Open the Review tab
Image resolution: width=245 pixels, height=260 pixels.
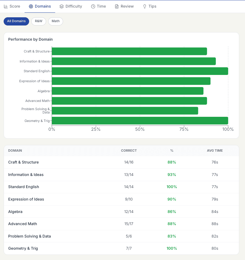click(124, 6)
